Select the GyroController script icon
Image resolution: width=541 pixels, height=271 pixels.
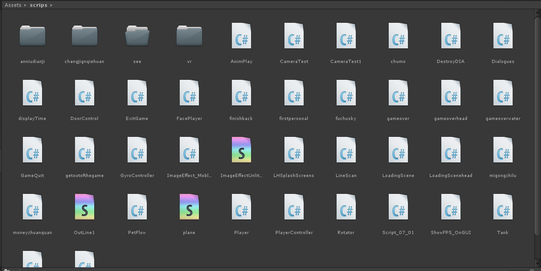click(x=137, y=150)
